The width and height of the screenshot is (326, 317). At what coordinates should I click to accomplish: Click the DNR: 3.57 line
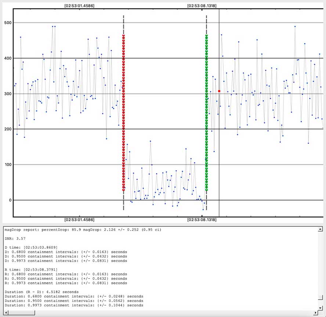click(x=15, y=238)
